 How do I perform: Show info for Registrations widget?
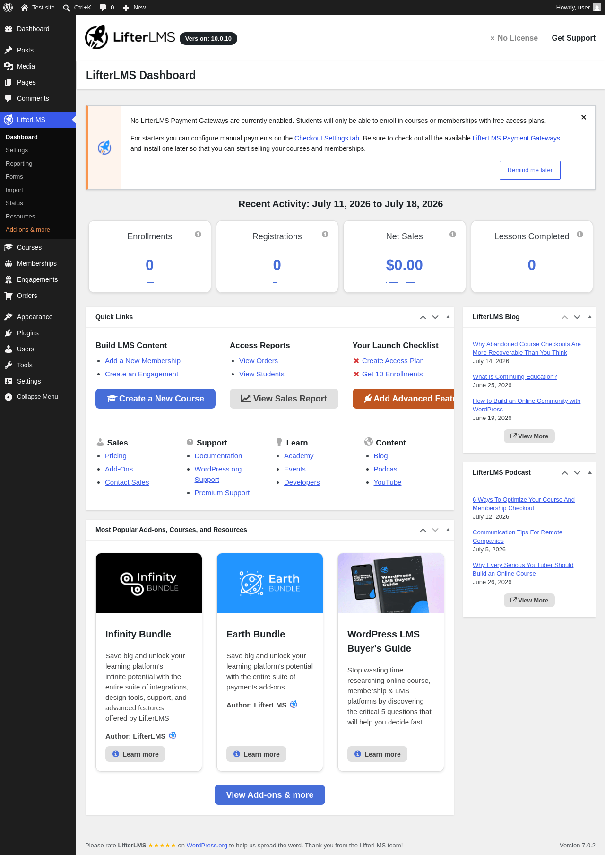coord(325,234)
